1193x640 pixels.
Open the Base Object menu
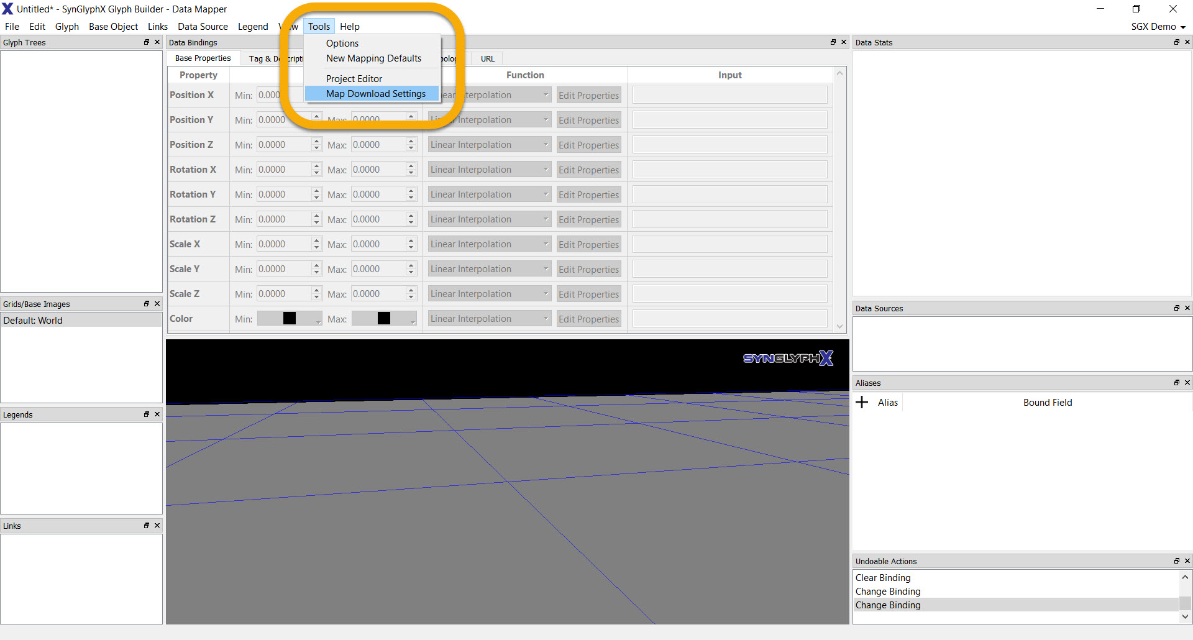point(113,26)
